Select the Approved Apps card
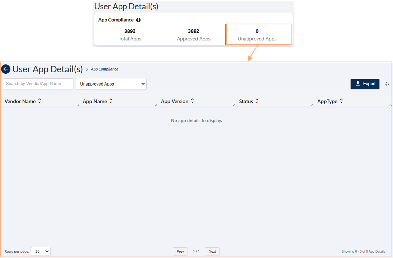 point(194,34)
